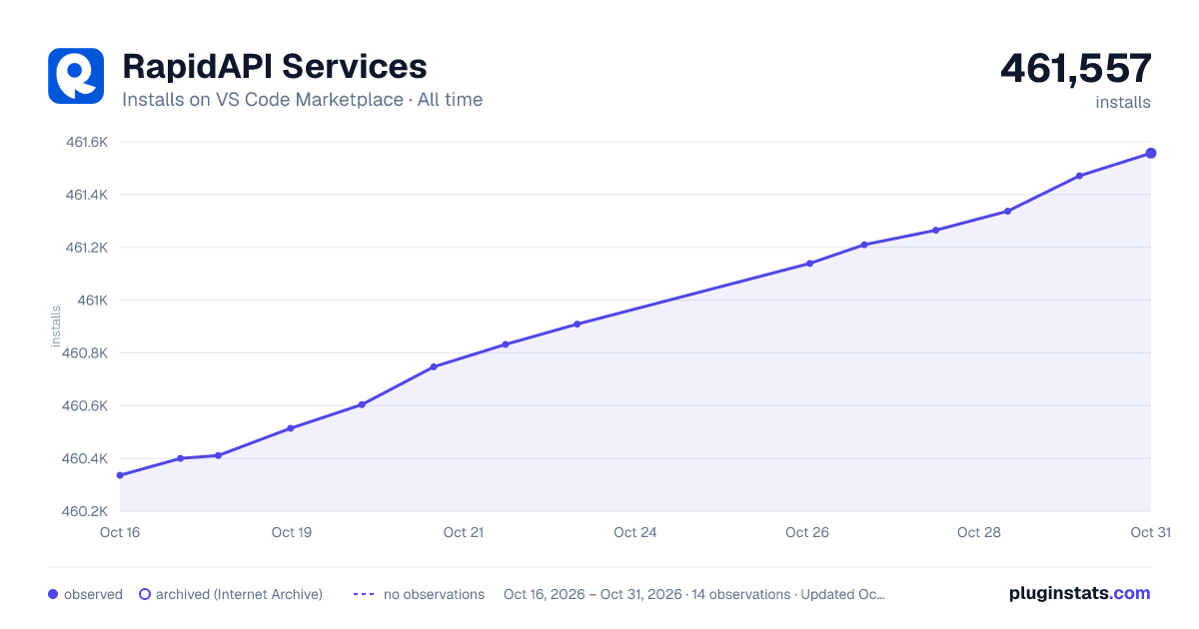Viewport: 1199px width, 629px height.
Task: Click the Oct 24 x-axis label
Action: (635, 532)
